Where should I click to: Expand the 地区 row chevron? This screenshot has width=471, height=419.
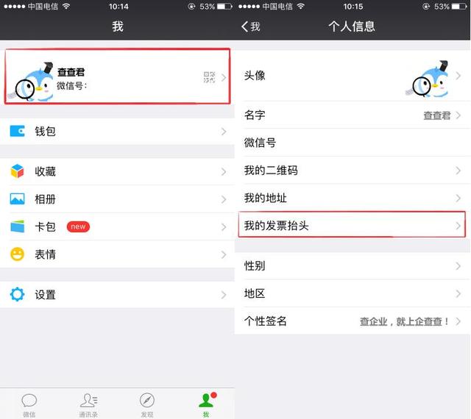click(x=458, y=293)
